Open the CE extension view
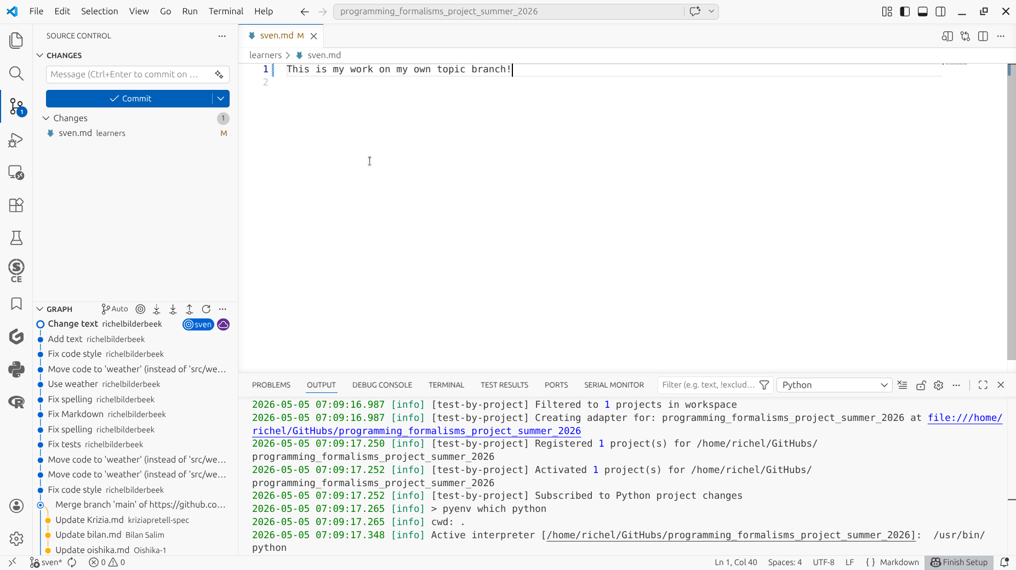 pyautogui.click(x=16, y=271)
